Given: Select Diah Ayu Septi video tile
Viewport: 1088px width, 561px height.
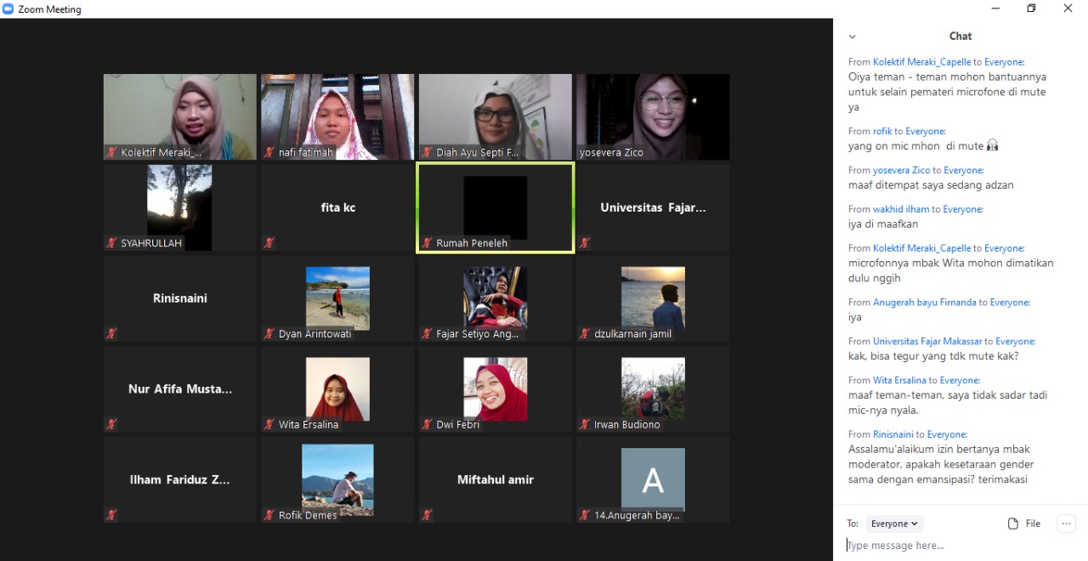Looking at the screenshot, I should (495, 116).
